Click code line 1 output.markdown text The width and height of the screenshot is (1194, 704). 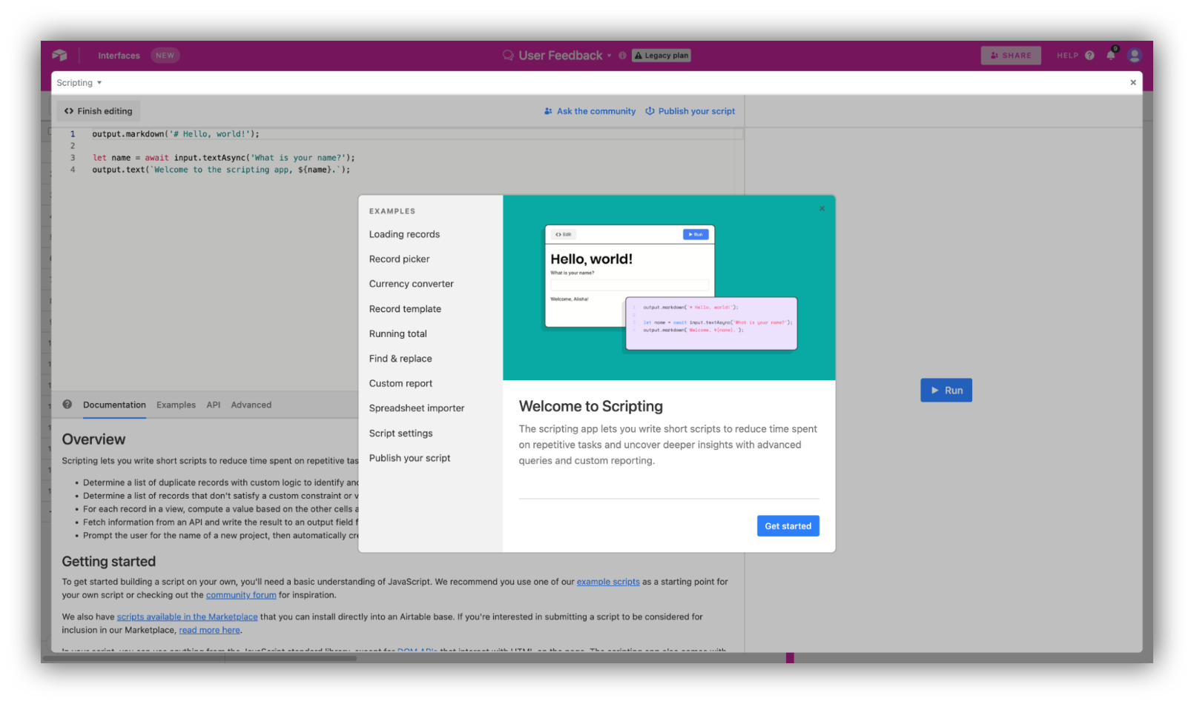pos(176,134)
